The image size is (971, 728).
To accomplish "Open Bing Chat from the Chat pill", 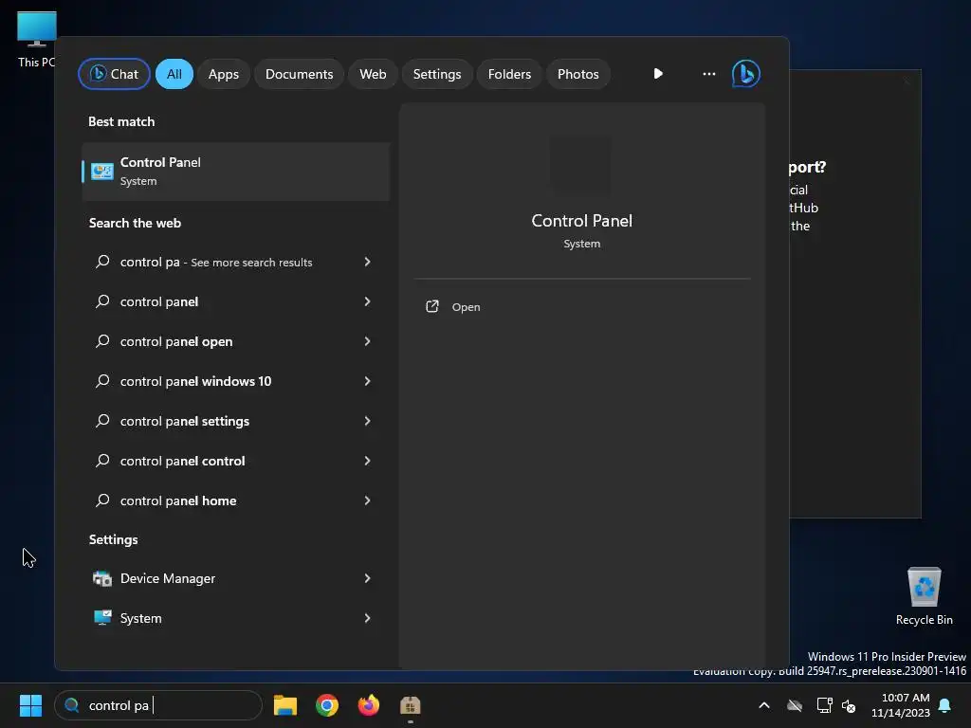I will point(114,74).
